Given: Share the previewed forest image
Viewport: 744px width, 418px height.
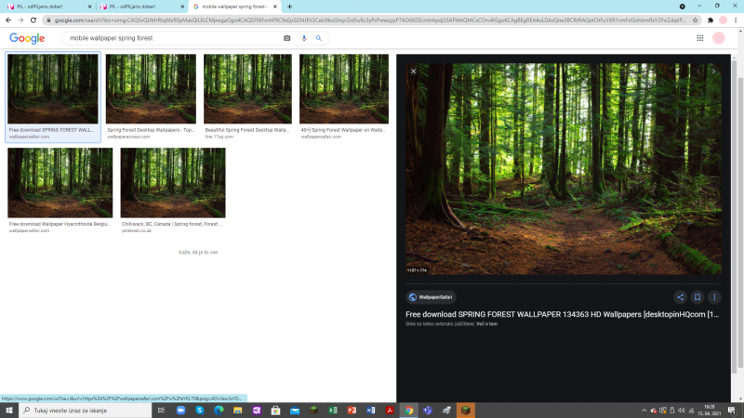Looking at the screenshot, I should click(680, 297).
